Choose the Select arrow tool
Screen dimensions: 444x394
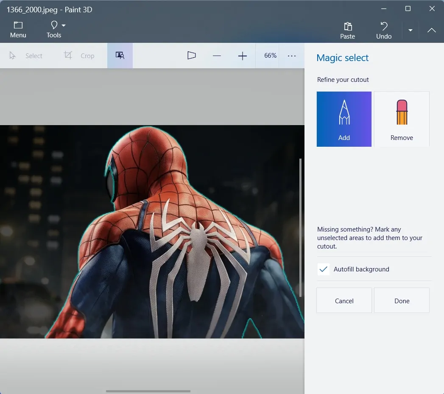(26, 56)
